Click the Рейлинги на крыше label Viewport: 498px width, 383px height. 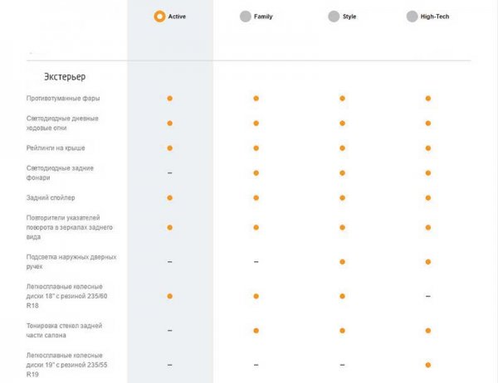click(x=56, y=148)
